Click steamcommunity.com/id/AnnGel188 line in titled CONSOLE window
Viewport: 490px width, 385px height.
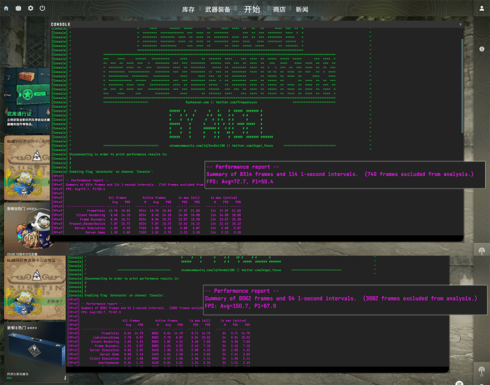pos(221,146)
